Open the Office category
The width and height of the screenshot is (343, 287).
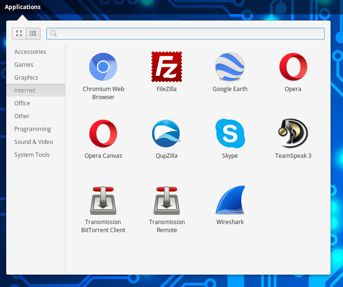[36, 103]
